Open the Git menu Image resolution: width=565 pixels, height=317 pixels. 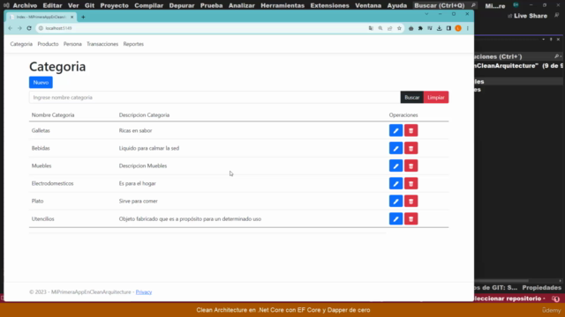click(x=89, y=5)
